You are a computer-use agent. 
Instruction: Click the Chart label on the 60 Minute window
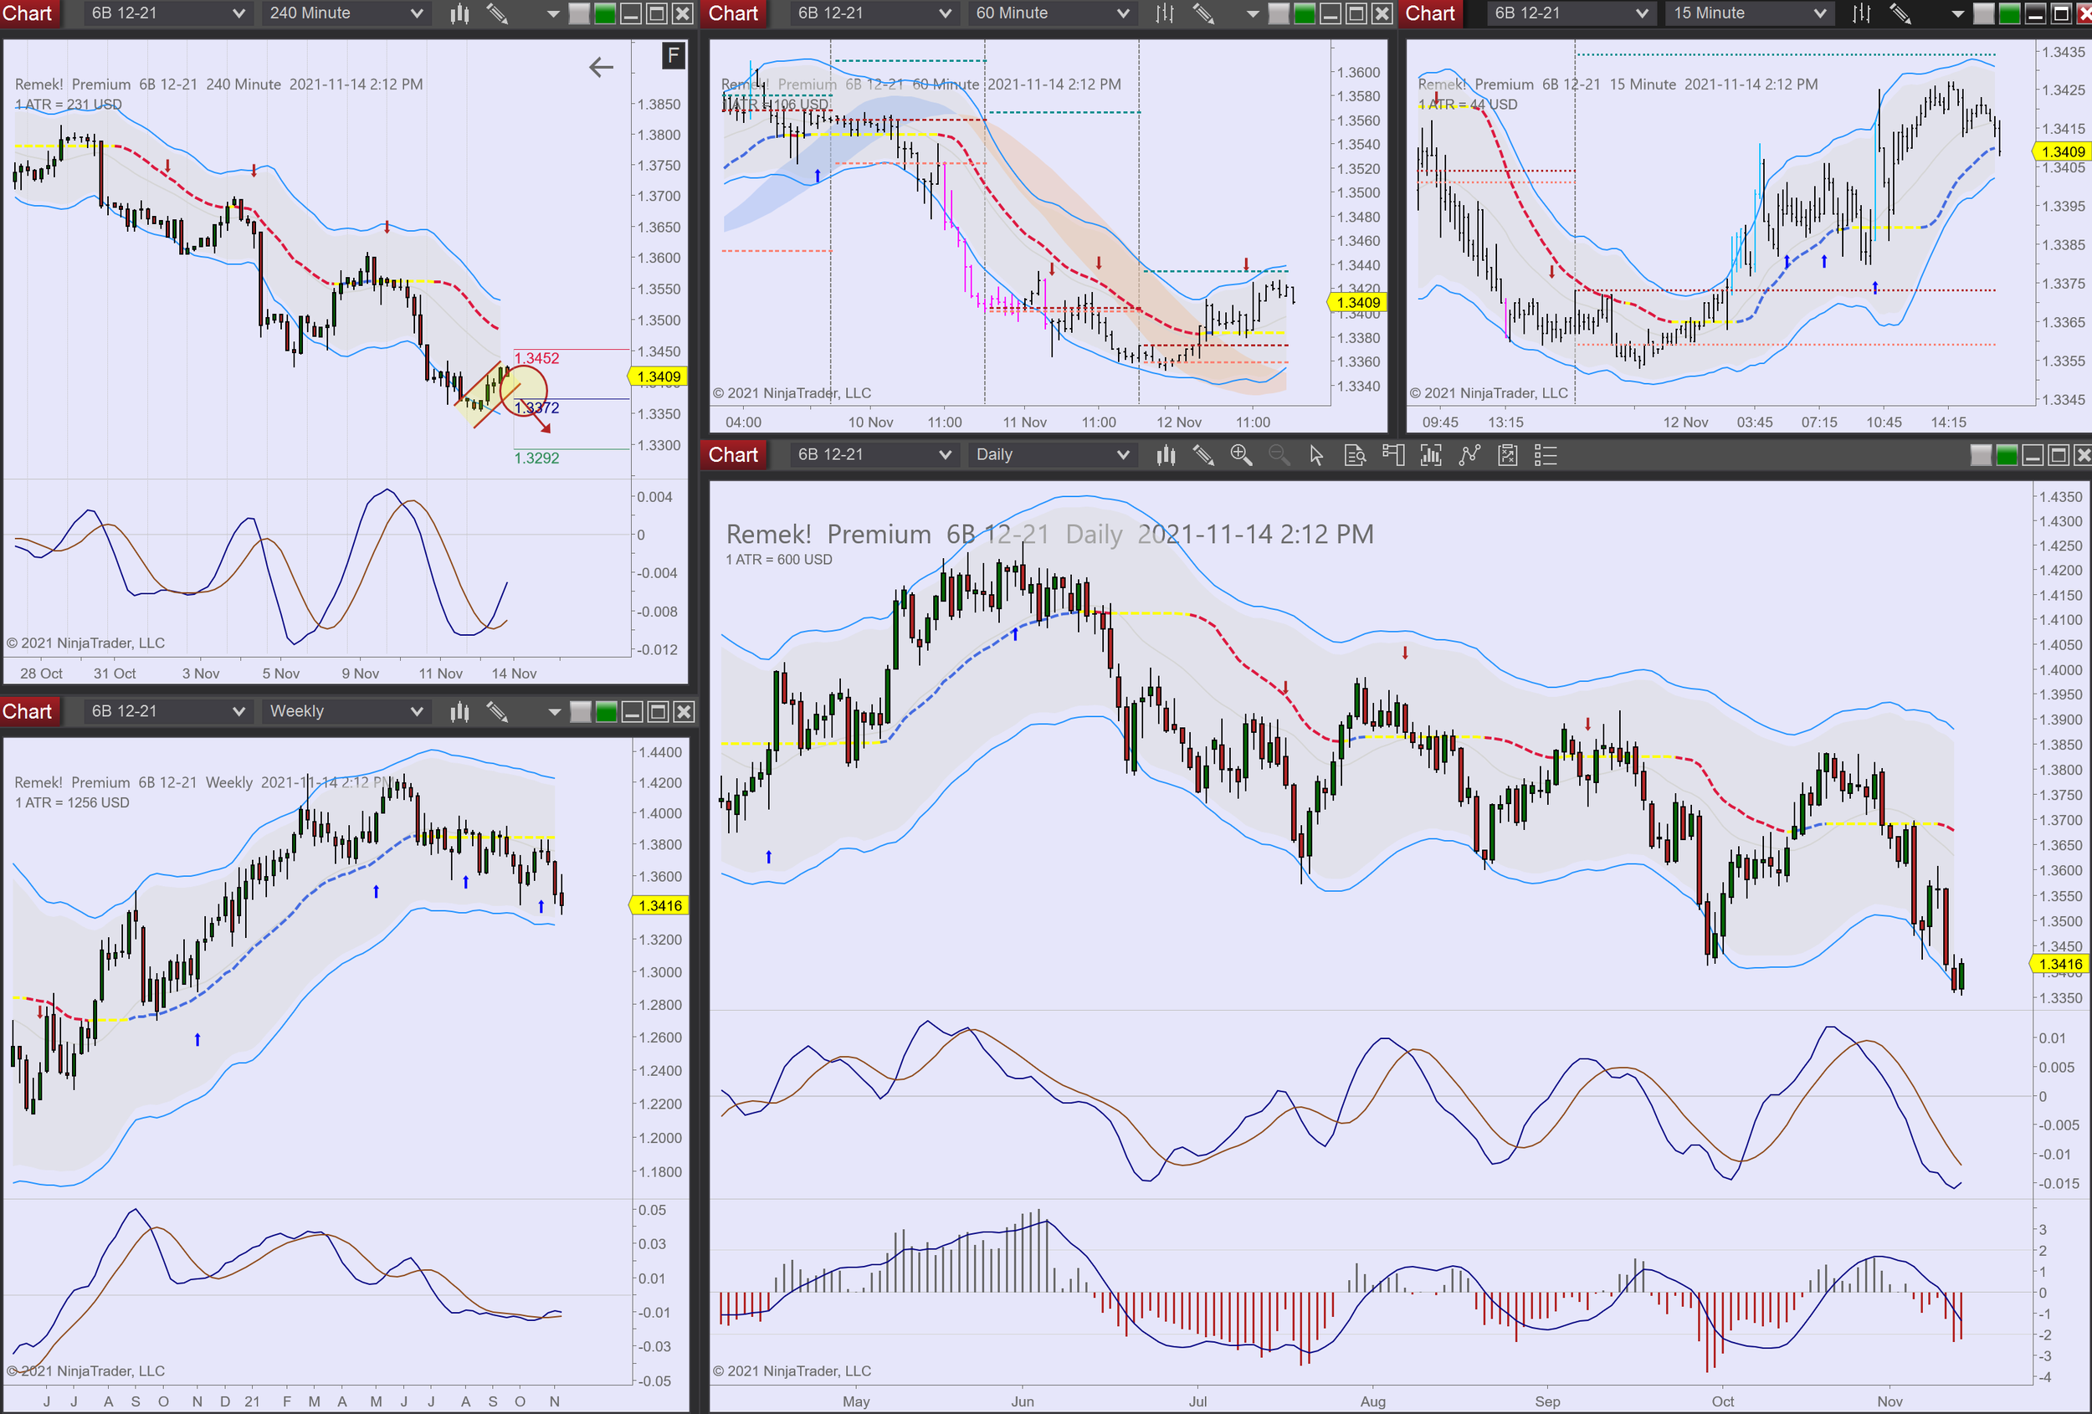pos(733,13)
